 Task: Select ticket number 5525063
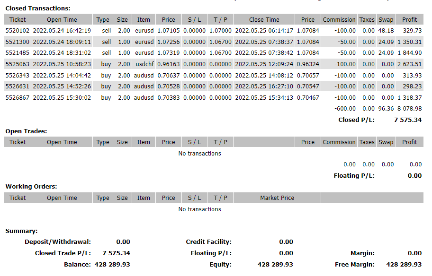tap(18, 64)
